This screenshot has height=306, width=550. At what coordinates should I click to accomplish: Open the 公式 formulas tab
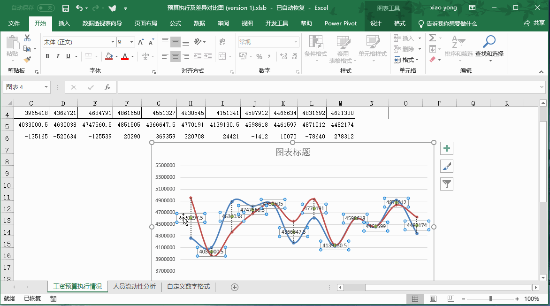coord(176,23)
